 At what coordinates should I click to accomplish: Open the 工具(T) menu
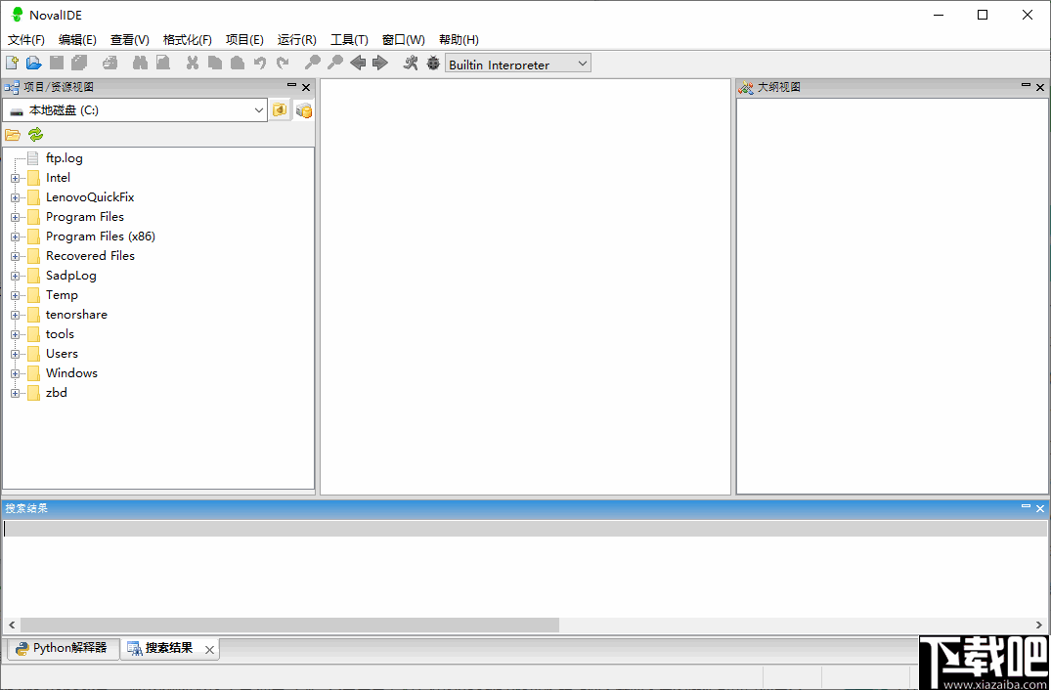349,39
